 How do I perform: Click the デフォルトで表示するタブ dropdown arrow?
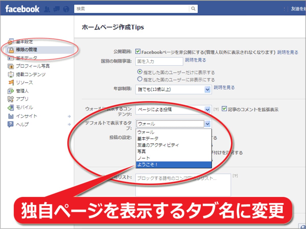tap(208, 124)
